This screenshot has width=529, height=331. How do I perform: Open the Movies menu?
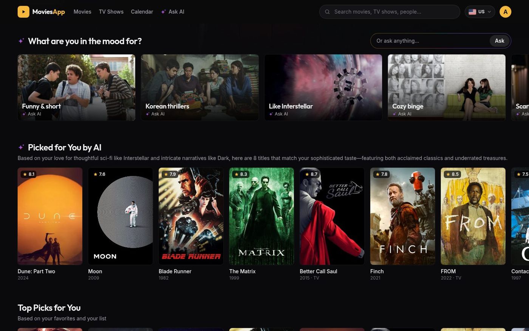[82, 12]
